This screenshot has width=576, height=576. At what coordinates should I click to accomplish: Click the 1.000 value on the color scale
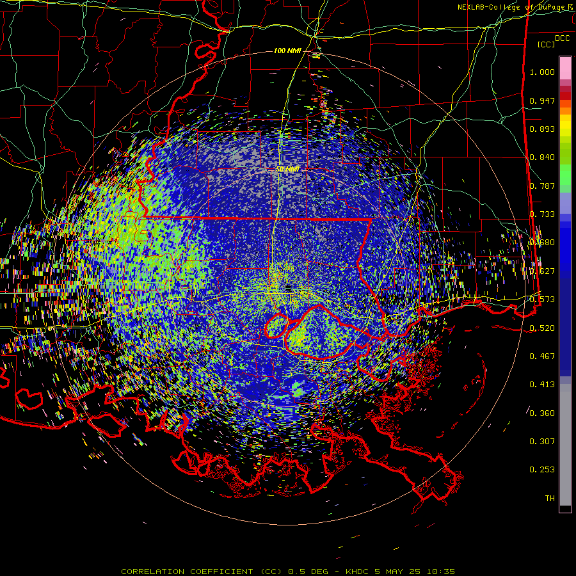[542, 72]
